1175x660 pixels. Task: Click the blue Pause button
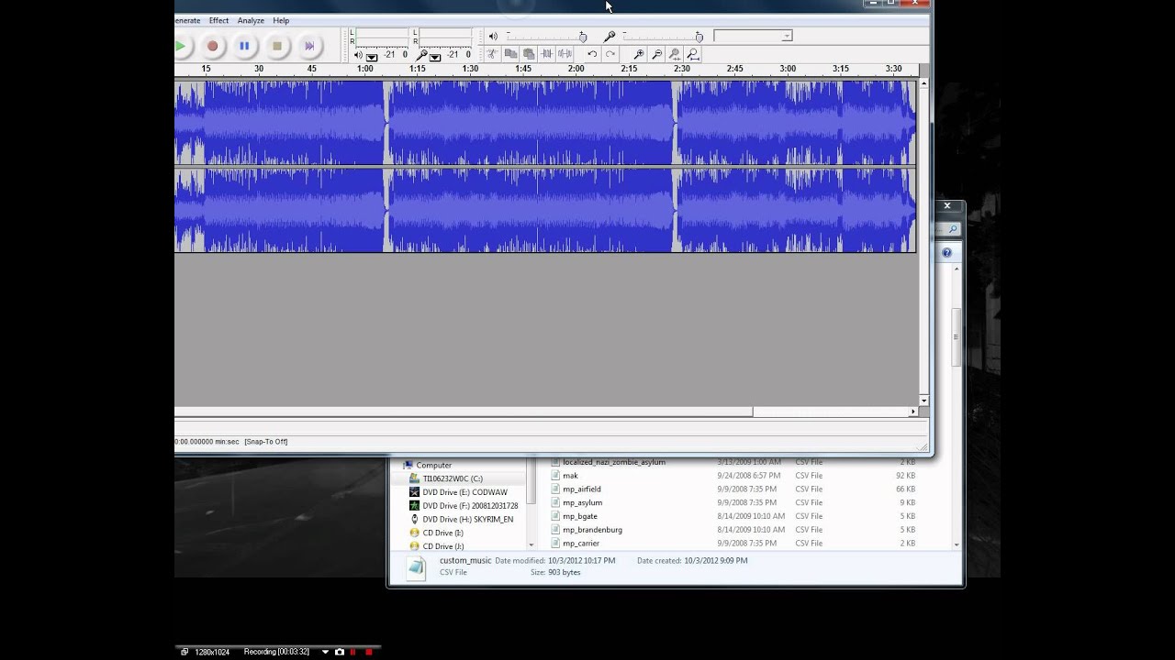point(244,46)
